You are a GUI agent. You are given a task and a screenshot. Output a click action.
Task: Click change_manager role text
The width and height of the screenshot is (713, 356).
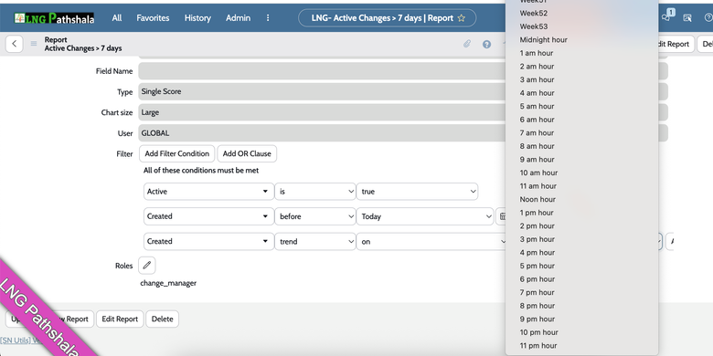point(168,283)
